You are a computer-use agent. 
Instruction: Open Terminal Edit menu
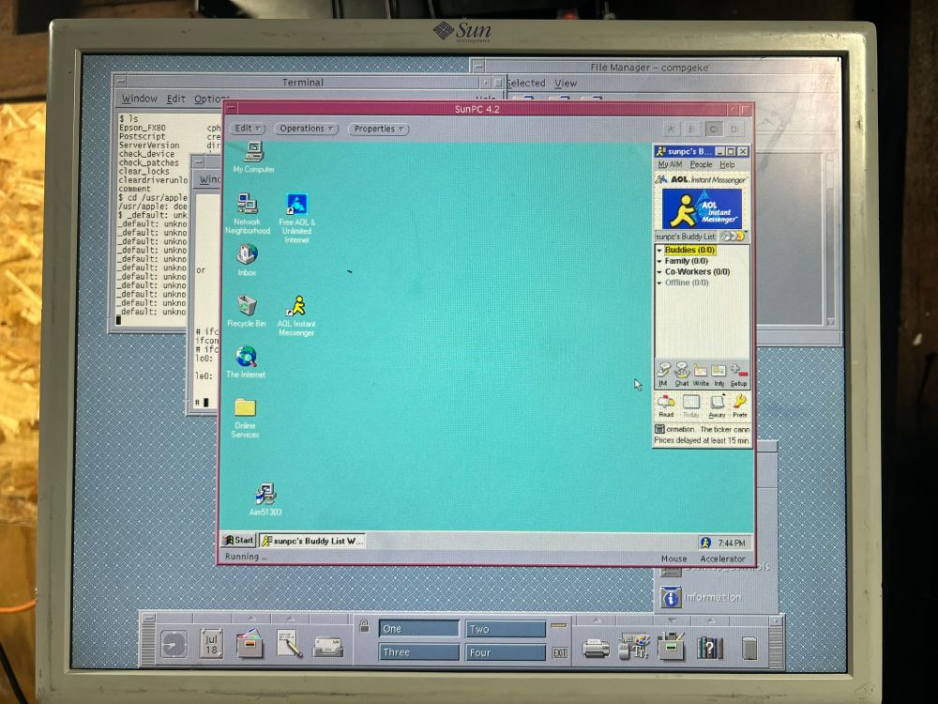175,99
